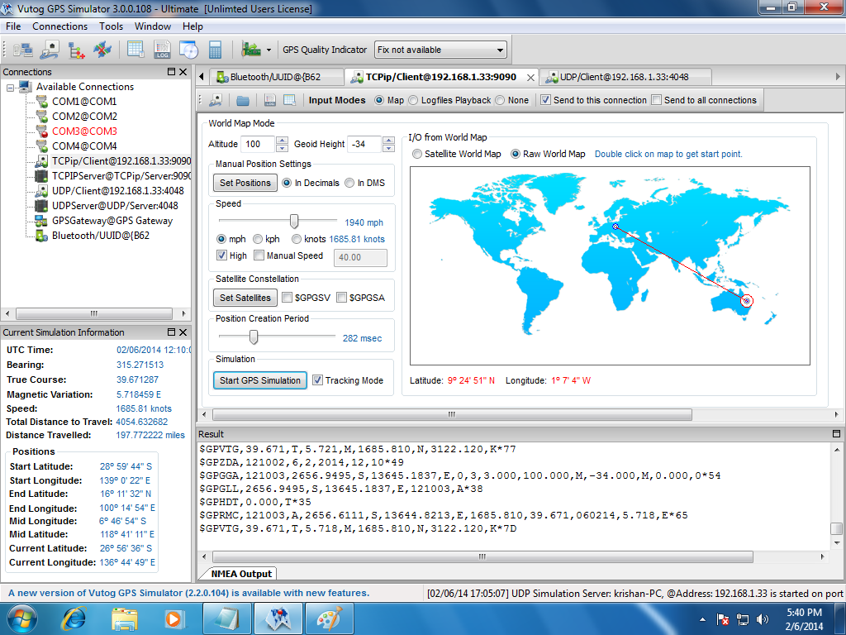Decrease Altitude with the down stepper

point(282,148)
